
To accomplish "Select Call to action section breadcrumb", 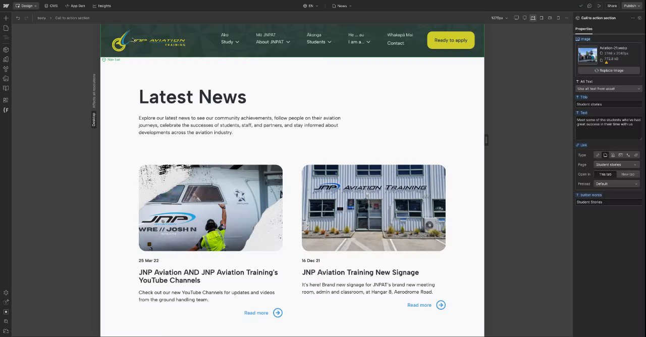I will pyautogui.click(x=72, y=18).
